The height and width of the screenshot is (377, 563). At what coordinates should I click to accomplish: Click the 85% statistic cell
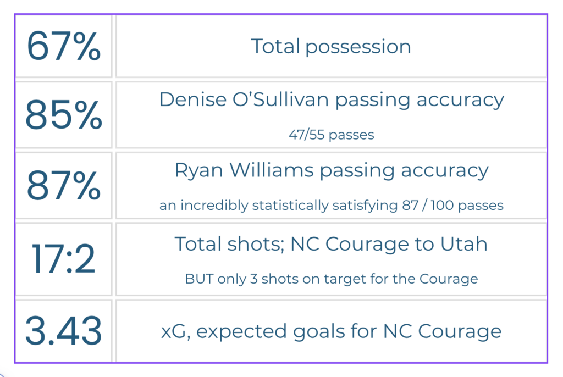coord(64,115)
